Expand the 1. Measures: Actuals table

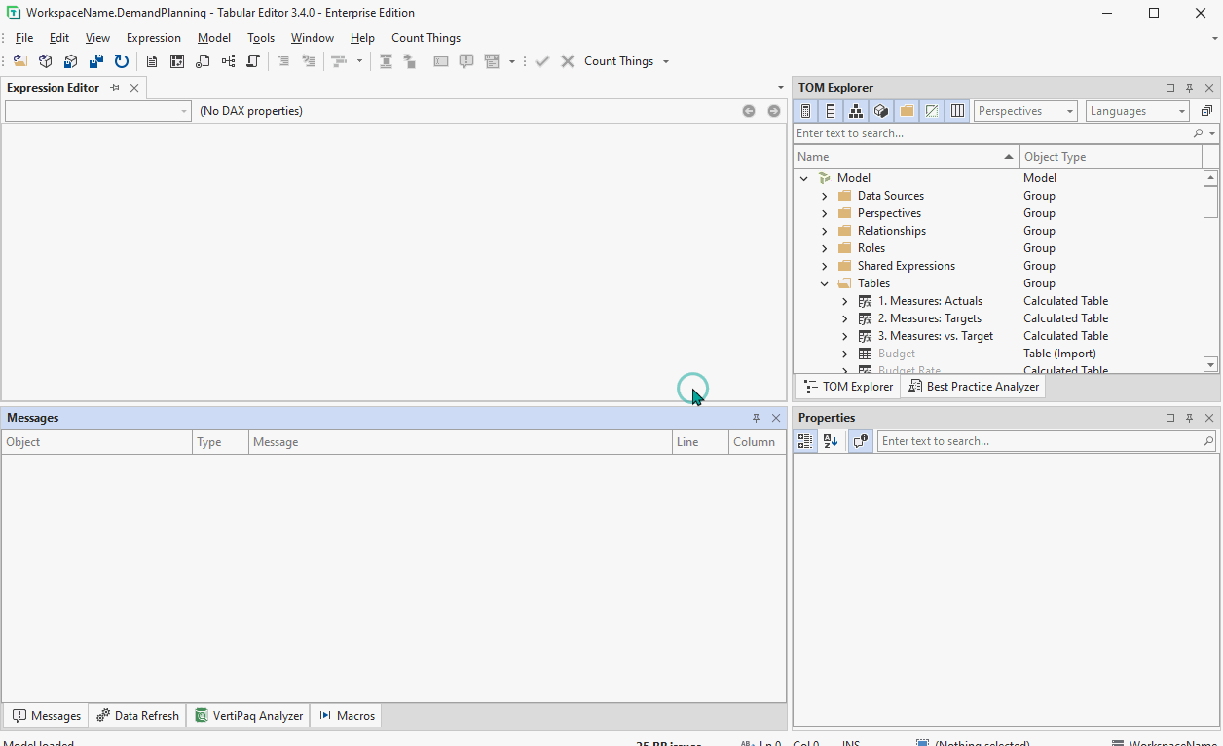(845, 301)
